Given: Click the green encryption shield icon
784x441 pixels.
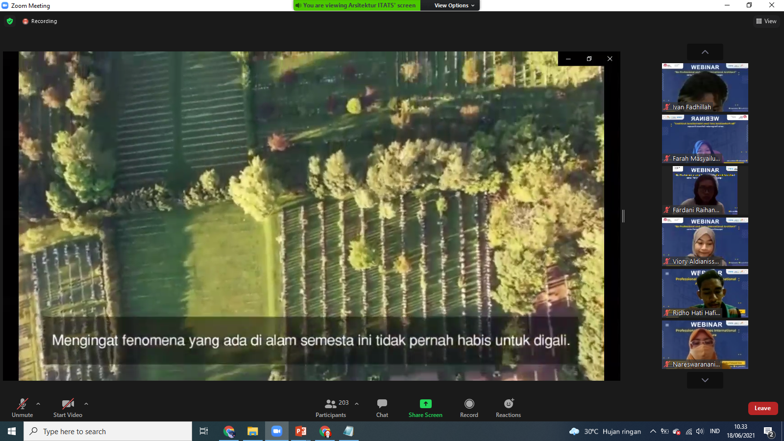Looking at the screenshot, I should pos(10,21).
